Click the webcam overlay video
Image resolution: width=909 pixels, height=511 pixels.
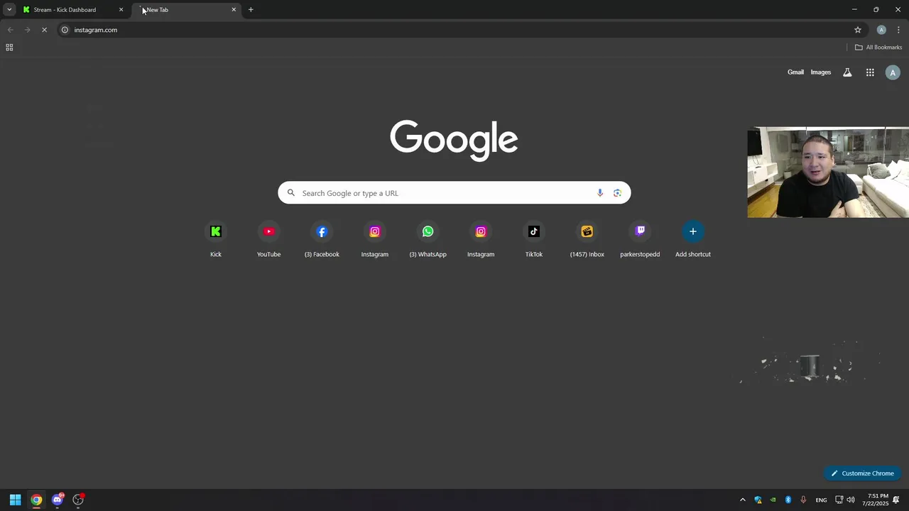(x=828, y=172)
